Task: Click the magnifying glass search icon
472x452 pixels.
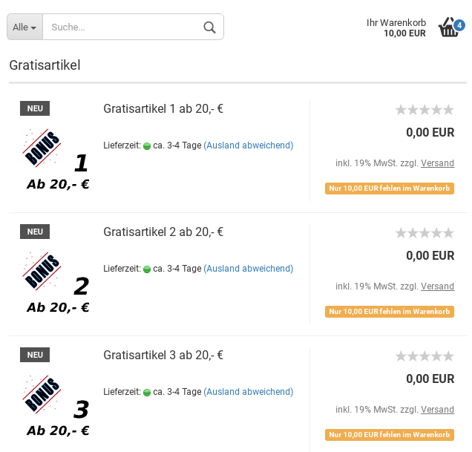Action: [209, 27]
